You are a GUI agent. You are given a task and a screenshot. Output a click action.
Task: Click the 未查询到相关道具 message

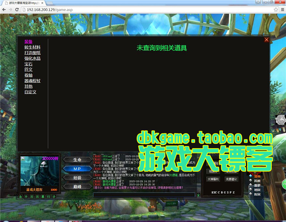[162, 48]
